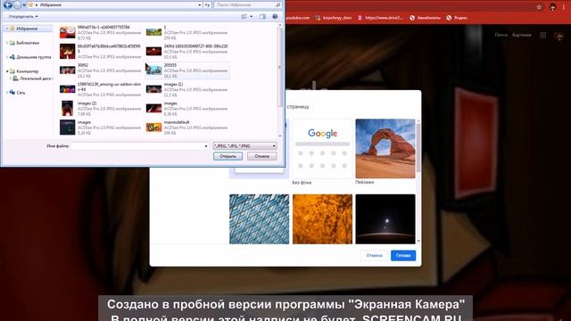
Task: Open the *.JPEG, *.JPG, *.PNG filter dropdown
Action: 244,146
